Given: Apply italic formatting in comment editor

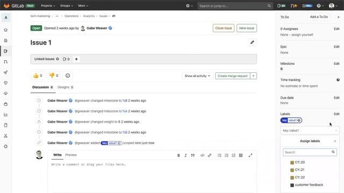Looking at the screenshot, I should [x=185, y=155].
